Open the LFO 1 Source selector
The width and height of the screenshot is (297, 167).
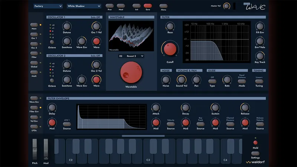(x=67, y=124)
